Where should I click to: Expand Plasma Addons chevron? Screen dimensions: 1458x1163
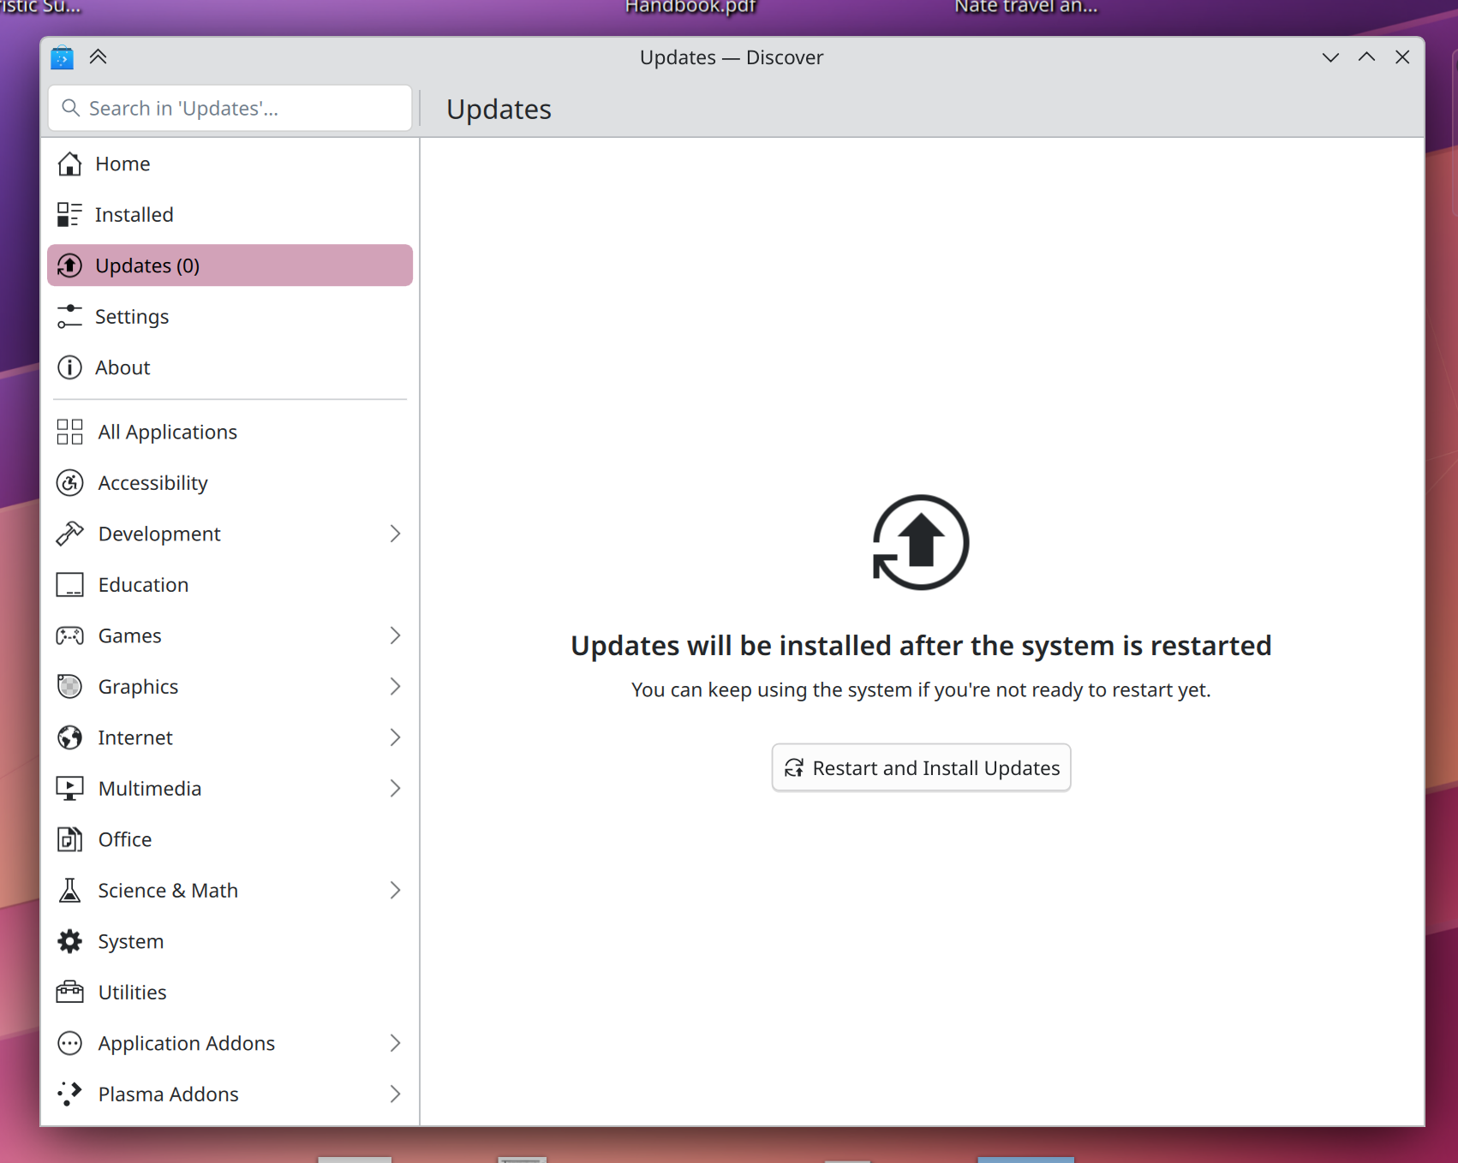coord(395,1094)
